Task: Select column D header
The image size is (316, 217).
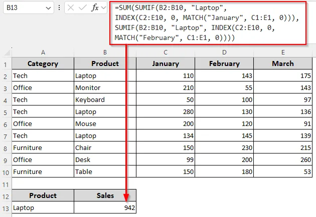Action: click(x=224, y=52)
